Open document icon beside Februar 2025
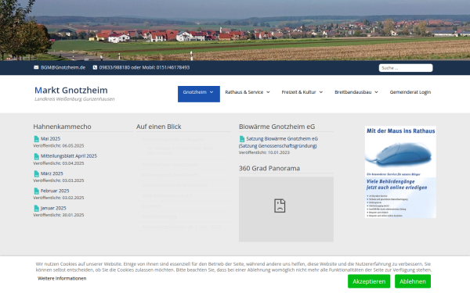This screenshot has height=293, width=470. (37, 191)
